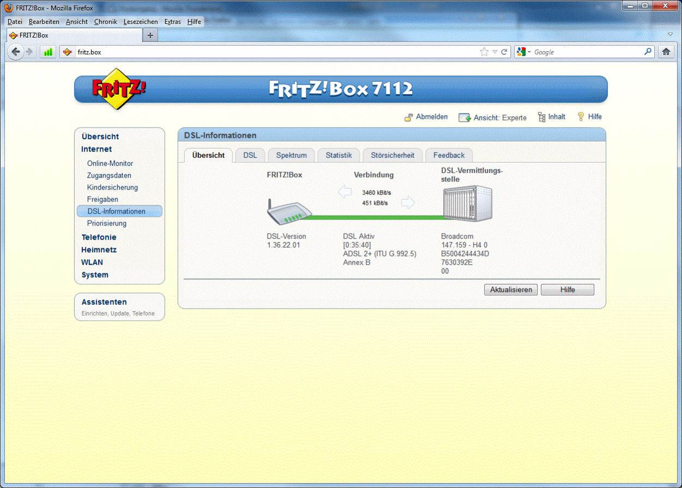Open Online-Monitor in the sidebar
Viewport: 682px width, 488px height.
pos(110,163)
